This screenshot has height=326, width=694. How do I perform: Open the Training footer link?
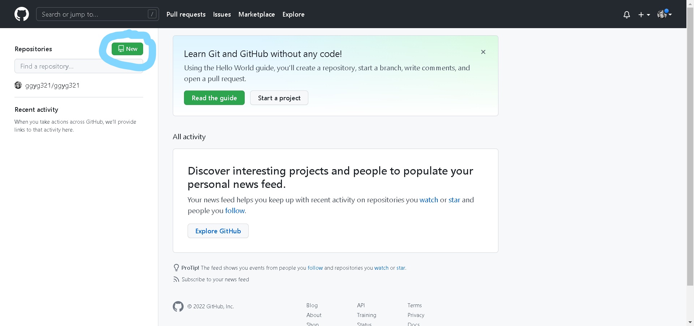click(367, 315)
